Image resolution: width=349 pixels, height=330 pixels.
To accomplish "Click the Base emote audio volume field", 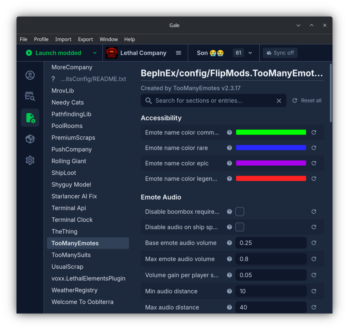I will (271, 243).
